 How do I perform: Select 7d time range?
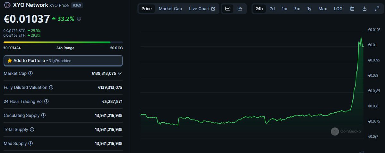[272, 9]
